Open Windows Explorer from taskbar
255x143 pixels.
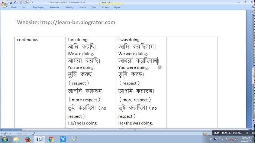[x=16, y=139]
